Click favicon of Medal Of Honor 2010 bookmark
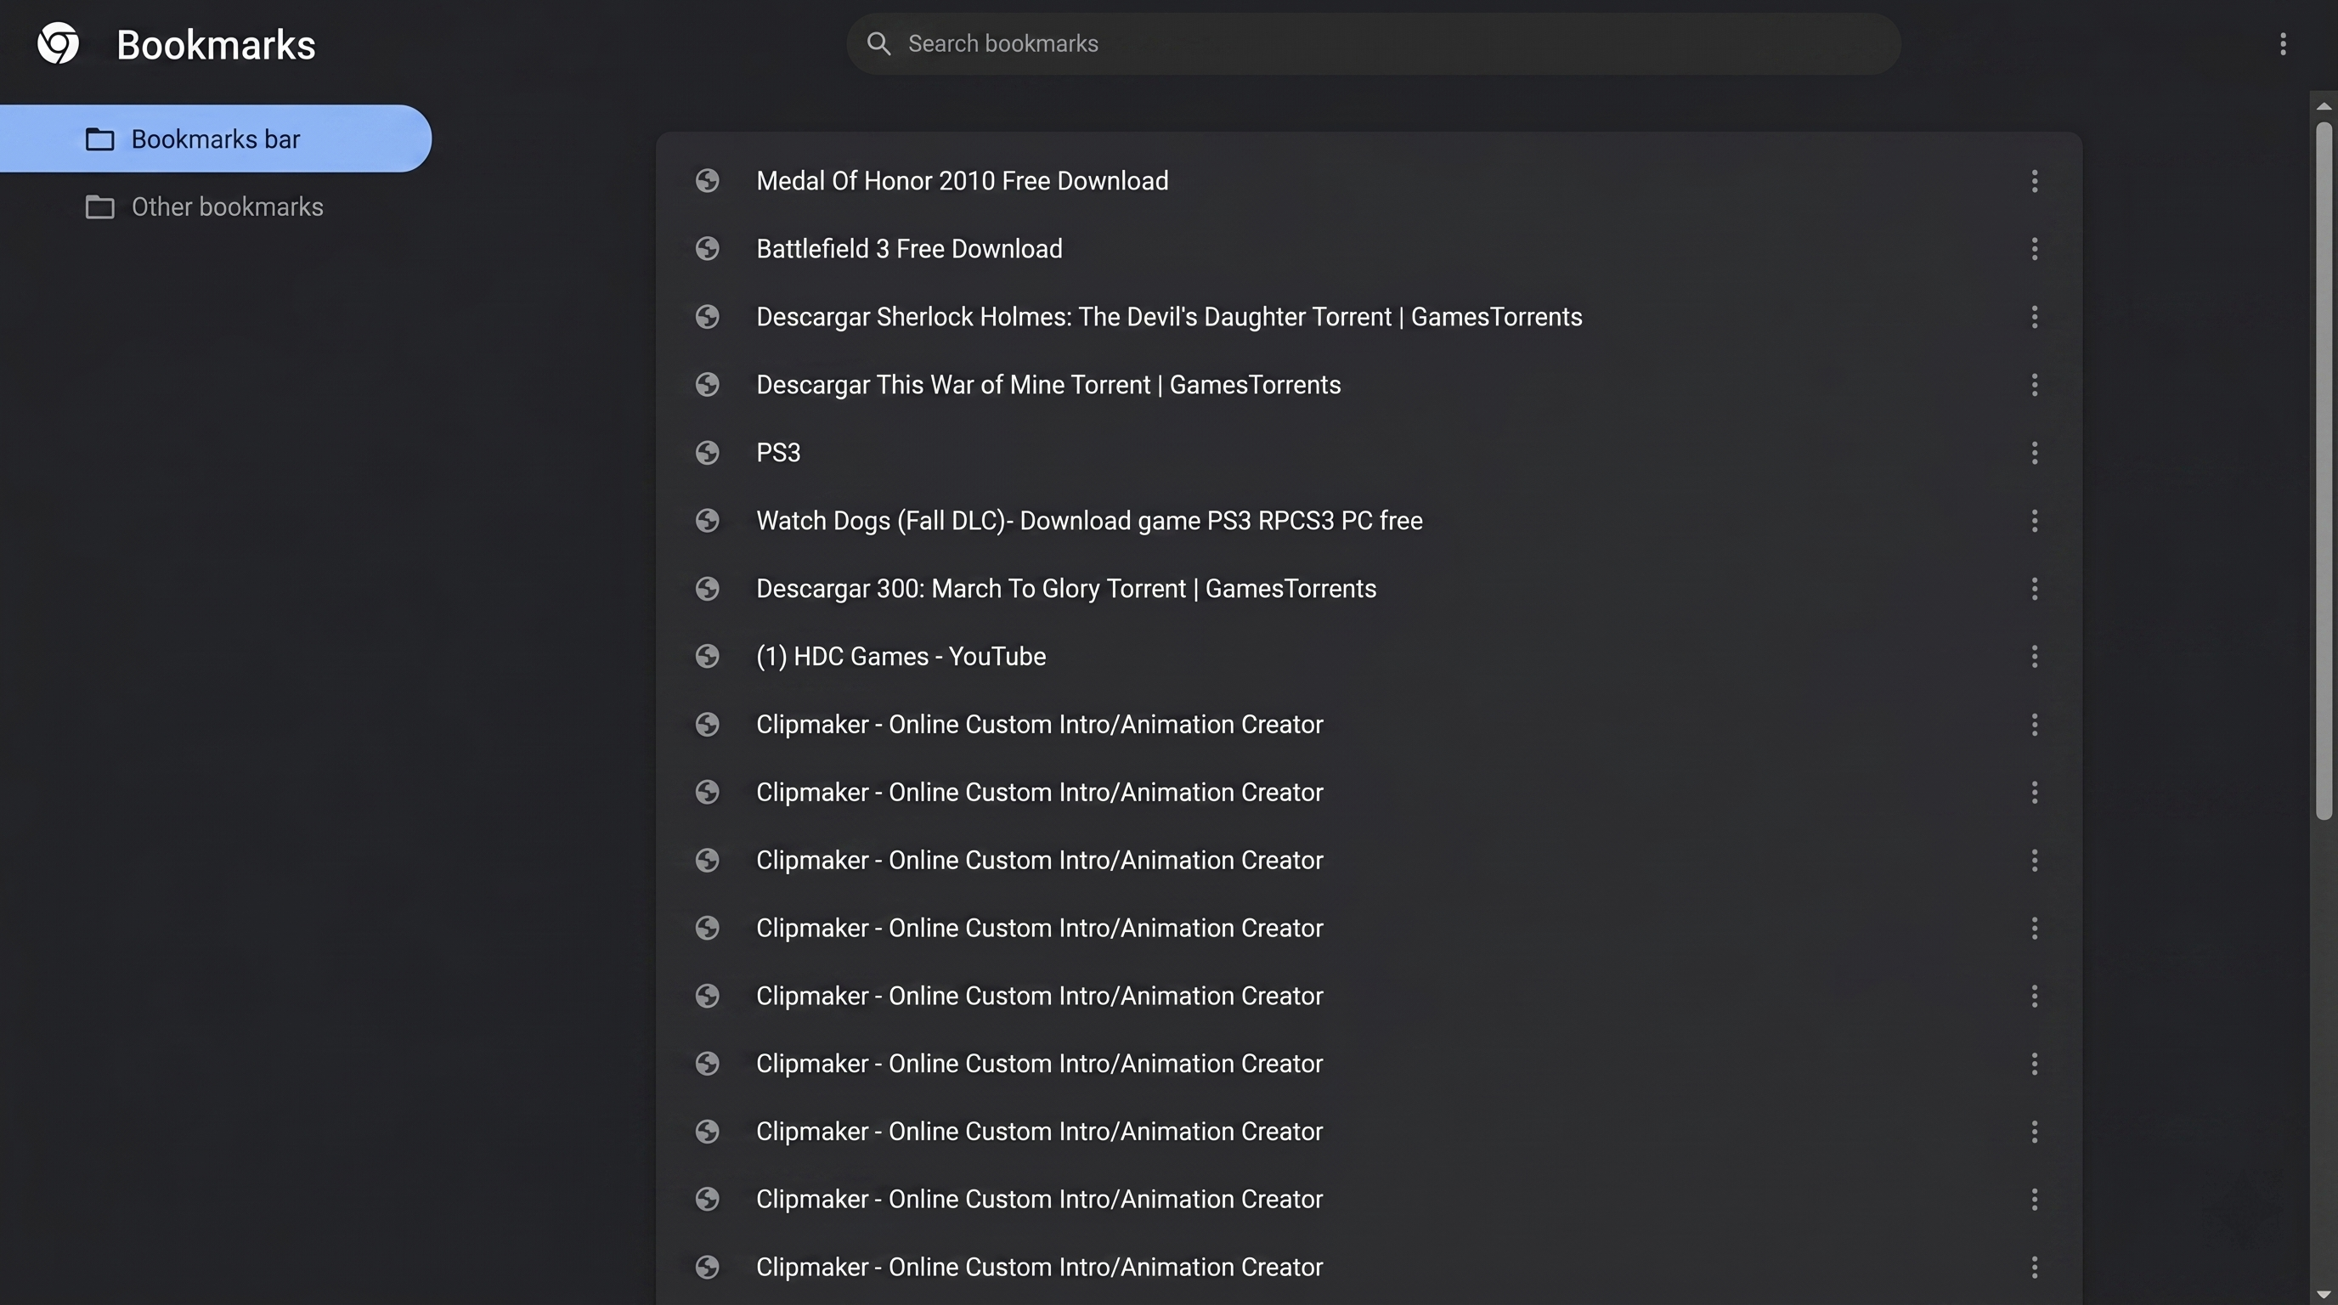 (x=707, y=181)
